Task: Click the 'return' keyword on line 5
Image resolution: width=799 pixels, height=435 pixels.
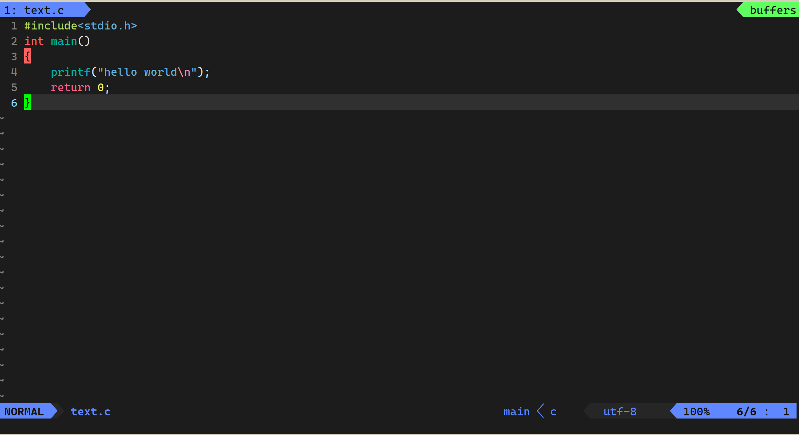Action: pos(71,87)
